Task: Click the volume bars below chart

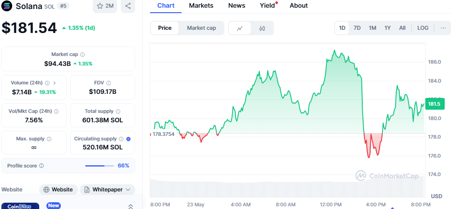Action: point(287,186)
